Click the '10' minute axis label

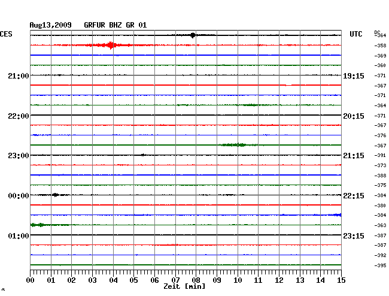click(238, 280)
